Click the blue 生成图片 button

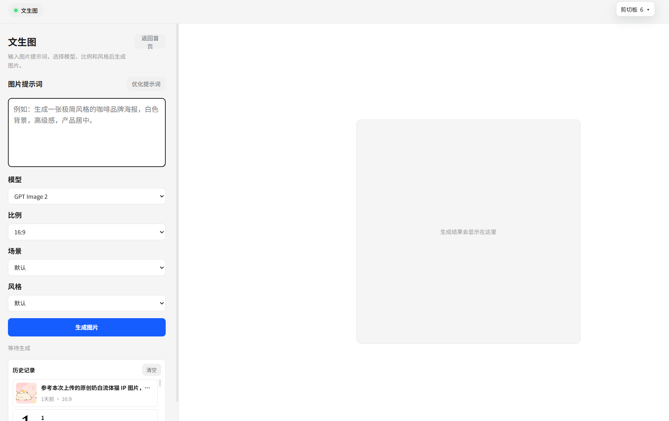click(87, 327)
